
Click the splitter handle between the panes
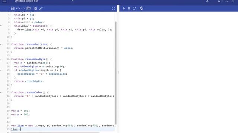118,72
